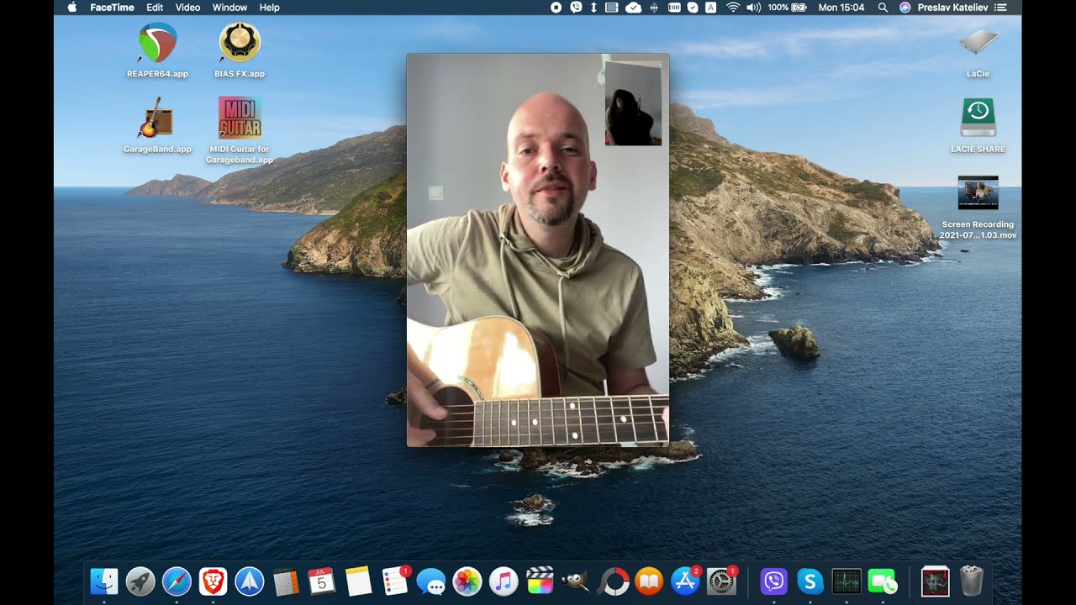
Task: Open the Window menu
Action: [x=229, y=8]
